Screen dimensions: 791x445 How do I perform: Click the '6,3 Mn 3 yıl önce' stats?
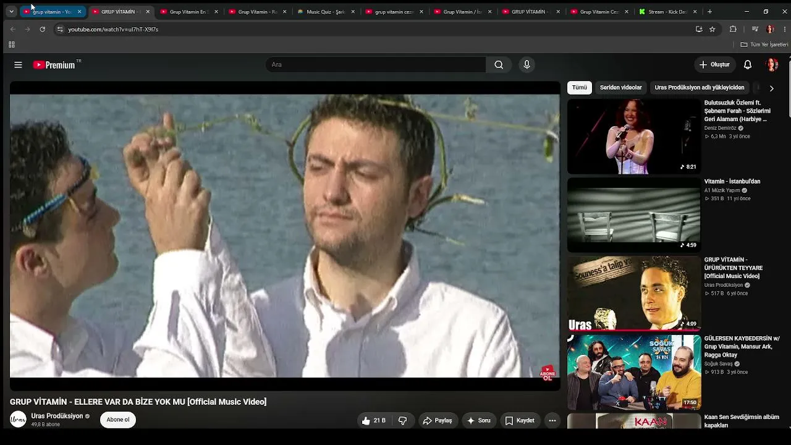[727, 137]
